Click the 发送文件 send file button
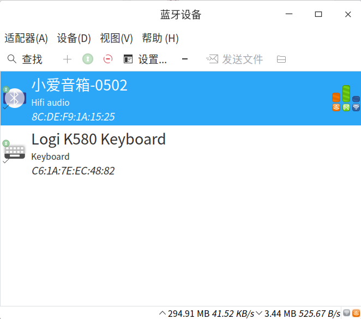This screenshot has width=361, height=319. click(x=234, y=59)
